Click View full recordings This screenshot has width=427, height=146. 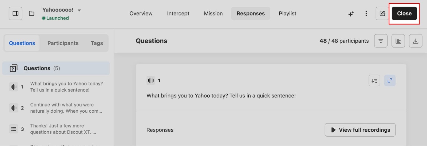[x=360, y=130]
